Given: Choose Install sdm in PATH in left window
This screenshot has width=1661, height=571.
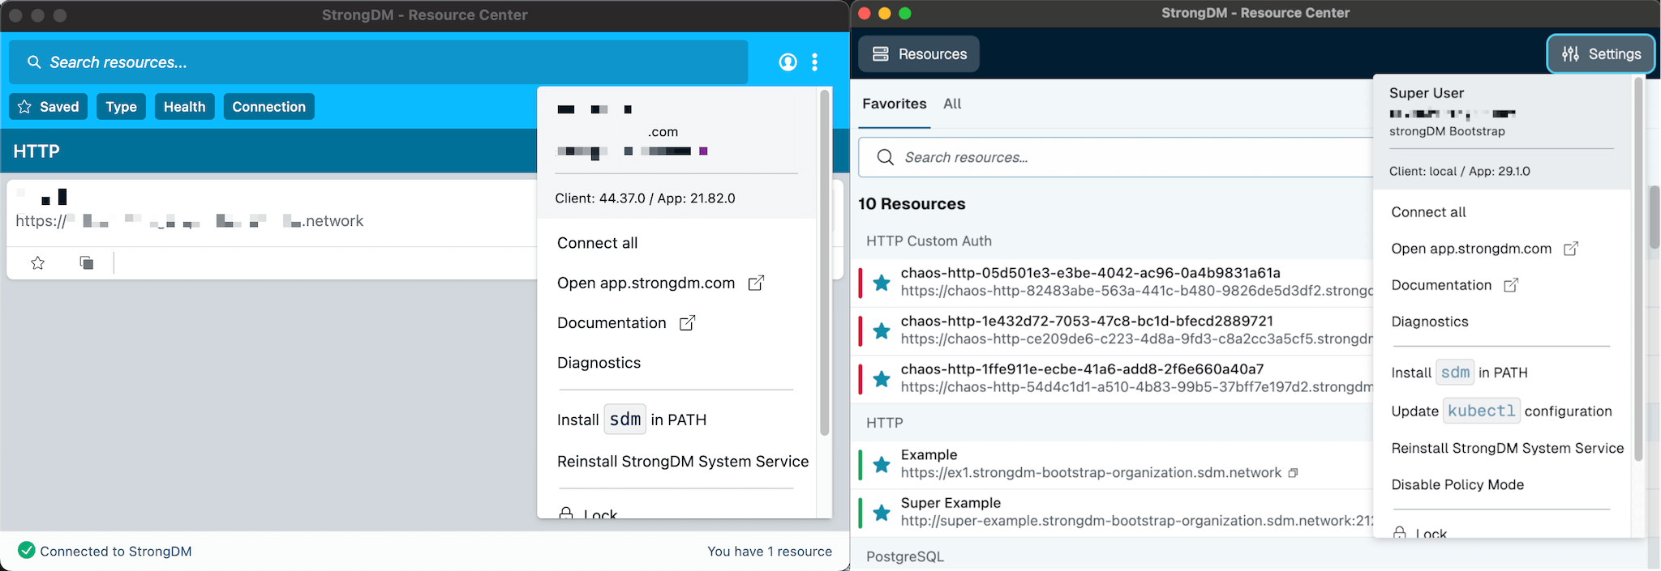Looking at the screenshot, I should coord(632,420).
